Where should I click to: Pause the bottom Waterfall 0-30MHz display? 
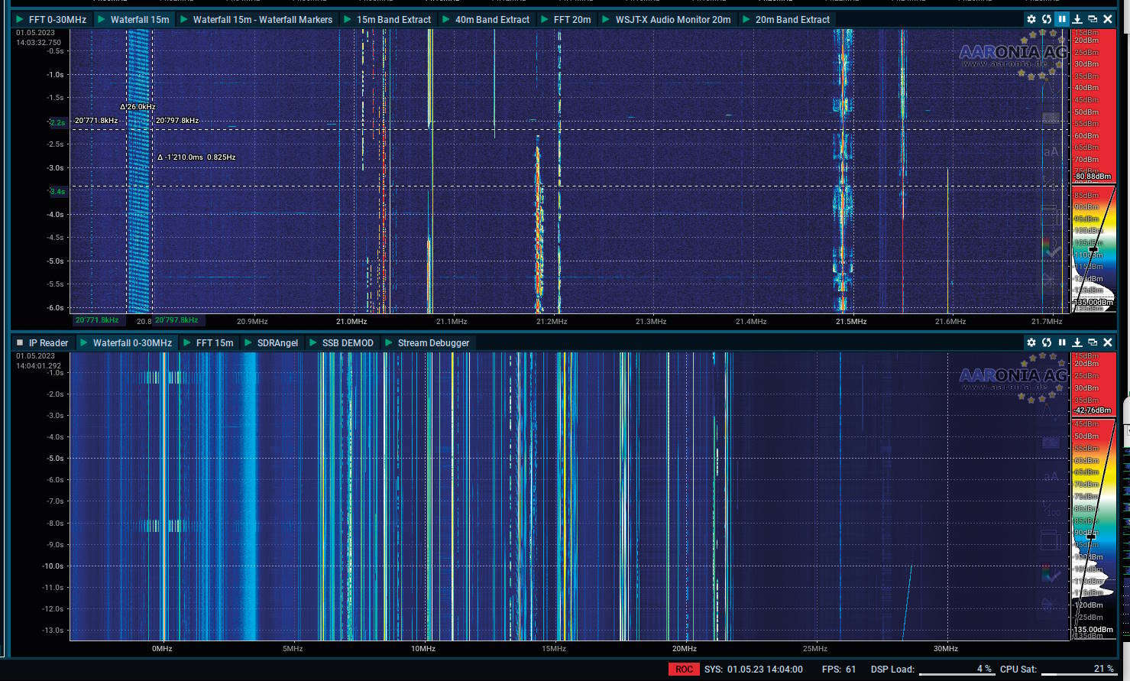pyautogui.click(x=1062, y=342)
